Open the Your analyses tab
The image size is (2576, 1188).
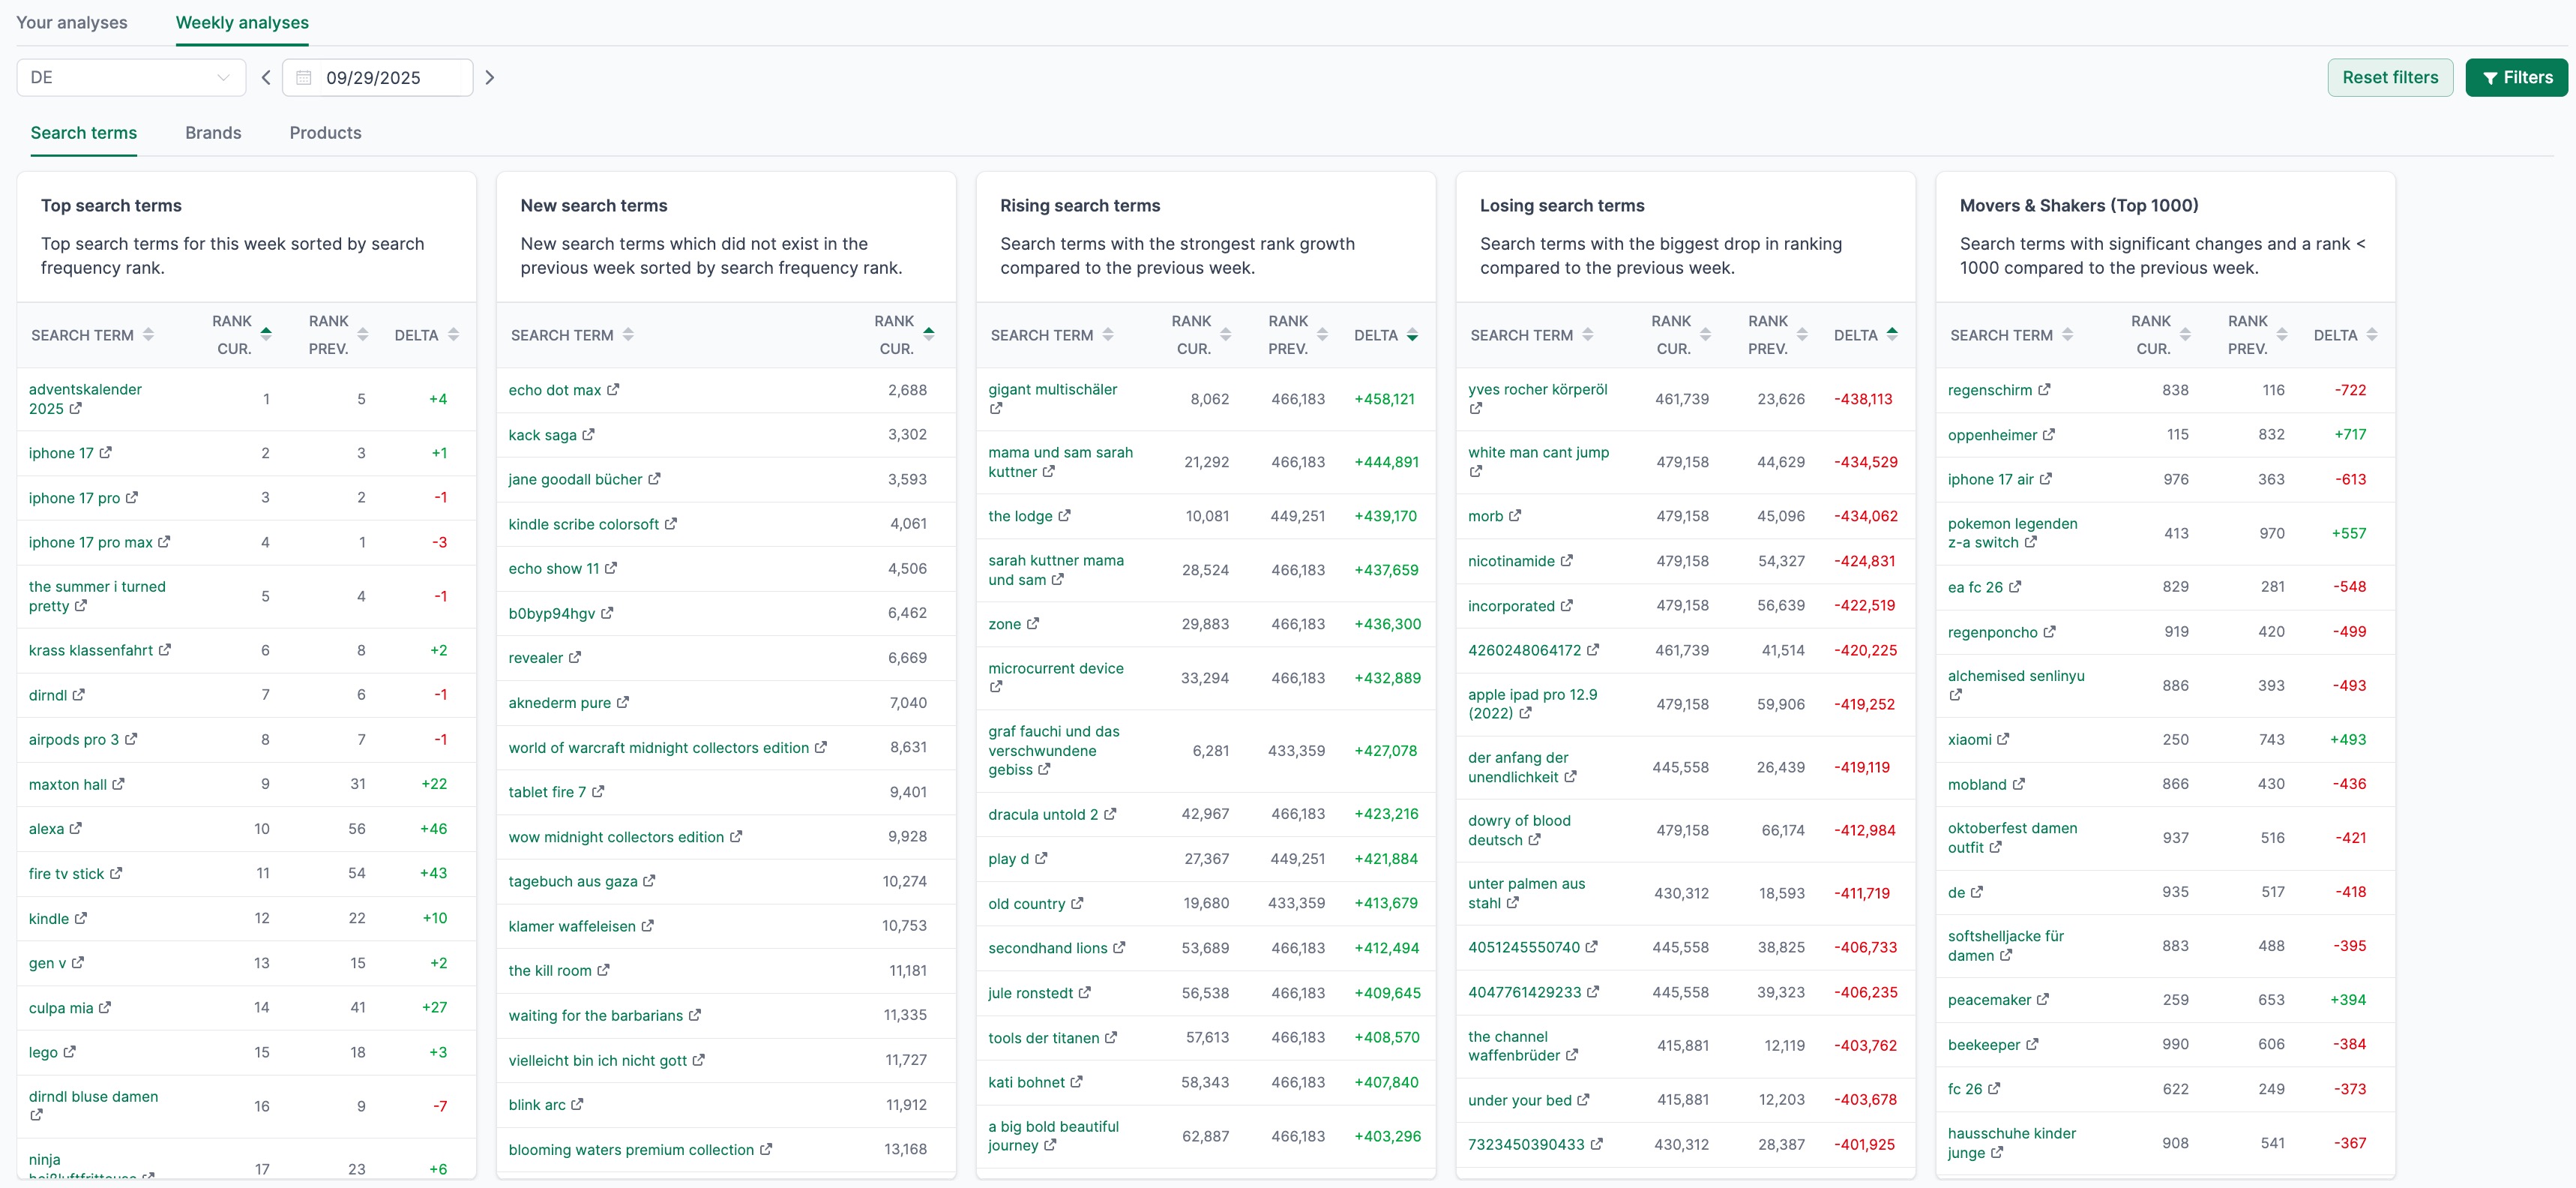pos(71,22)
